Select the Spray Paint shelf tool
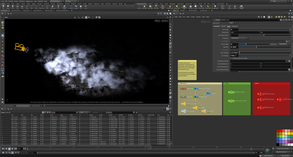 (53, 7)
